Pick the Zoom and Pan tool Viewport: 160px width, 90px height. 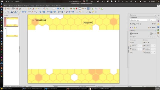[8, 12]
